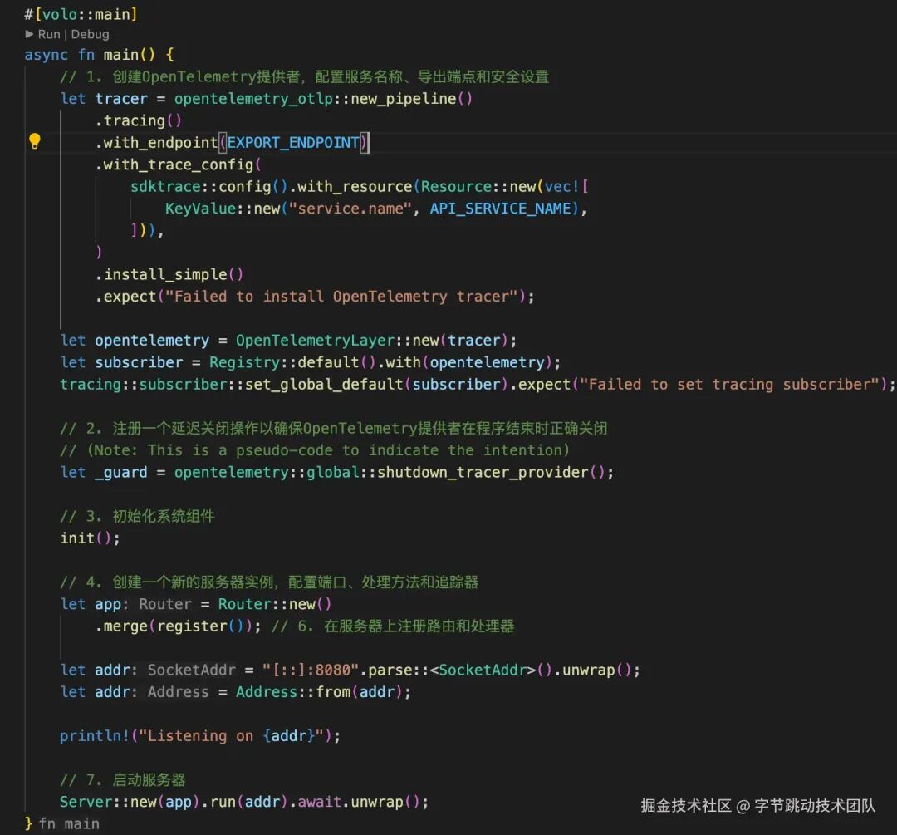
Task: Click the pseudo-code note comment line
Action: click(315, 450)
